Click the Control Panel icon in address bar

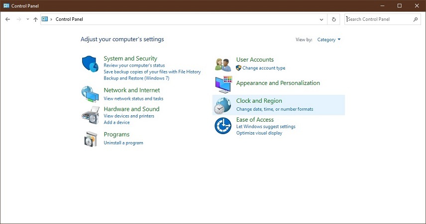45,19
